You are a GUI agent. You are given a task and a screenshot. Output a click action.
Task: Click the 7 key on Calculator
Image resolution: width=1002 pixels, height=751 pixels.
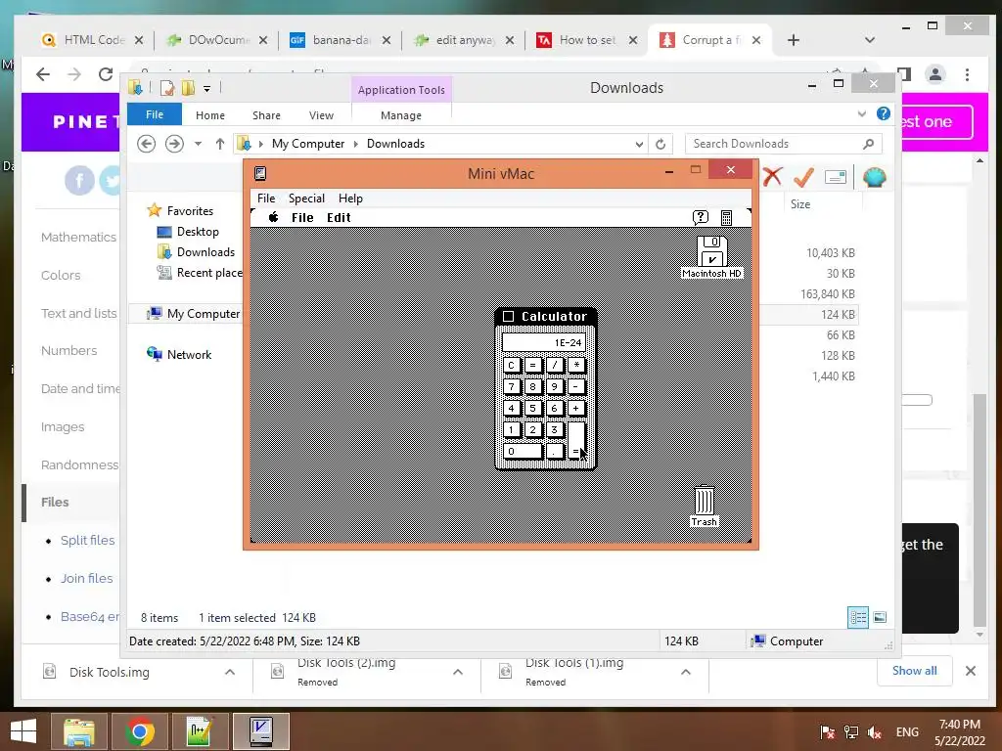[511, 386]
